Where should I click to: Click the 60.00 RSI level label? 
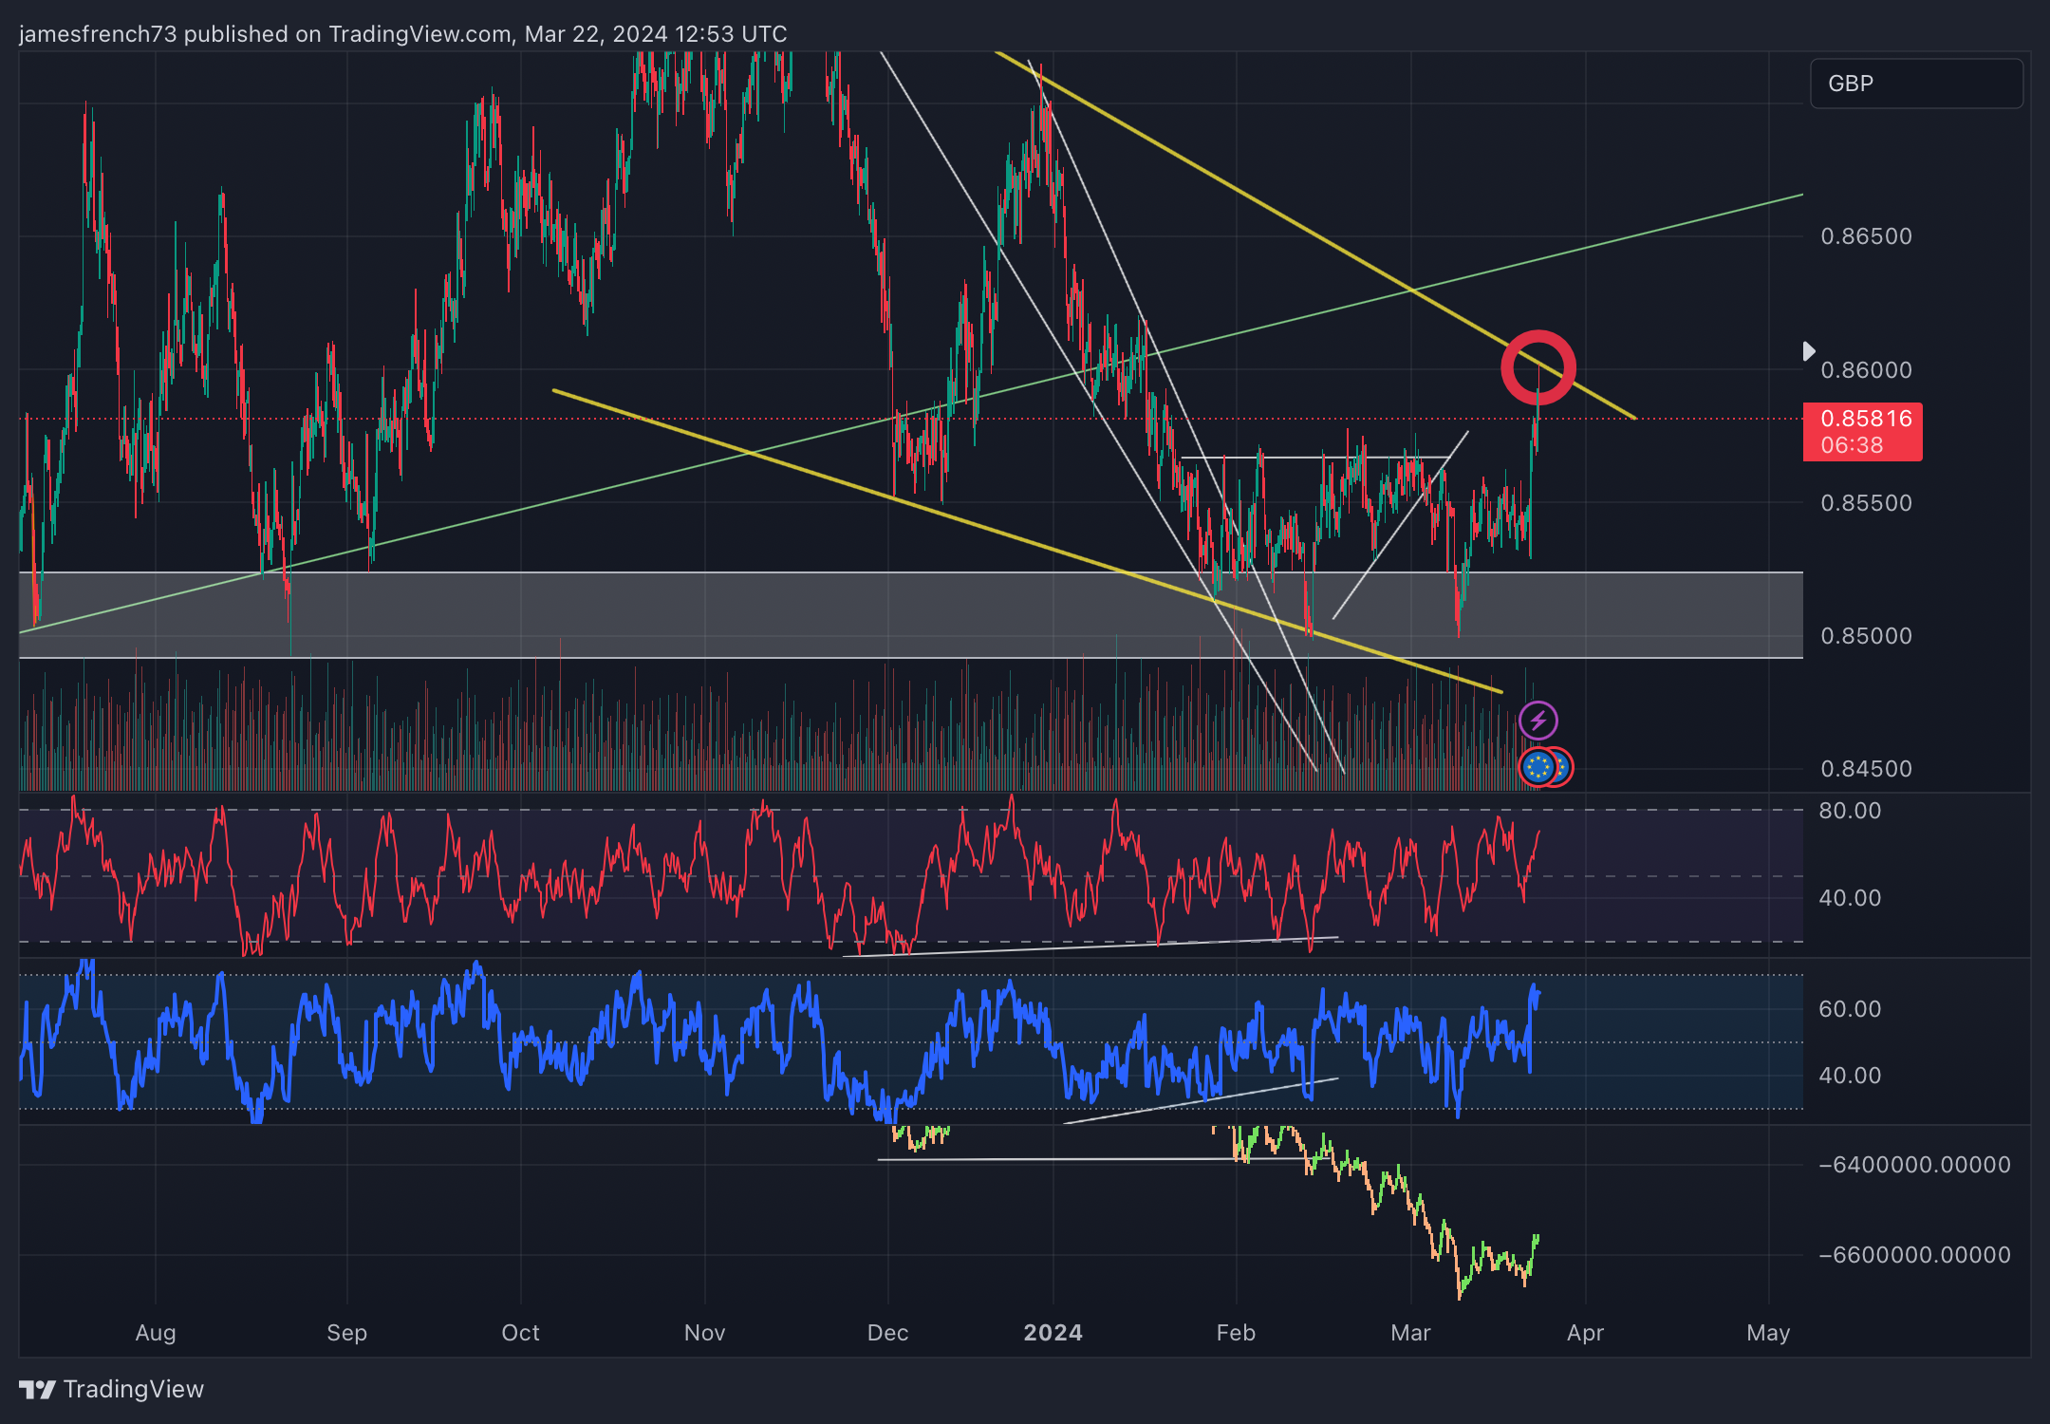click(x=1849, y=1009)
